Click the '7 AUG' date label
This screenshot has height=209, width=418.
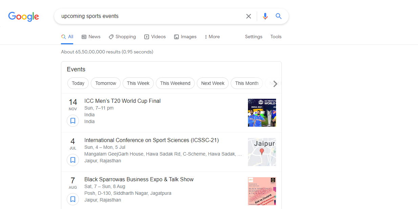coord(73,183)
